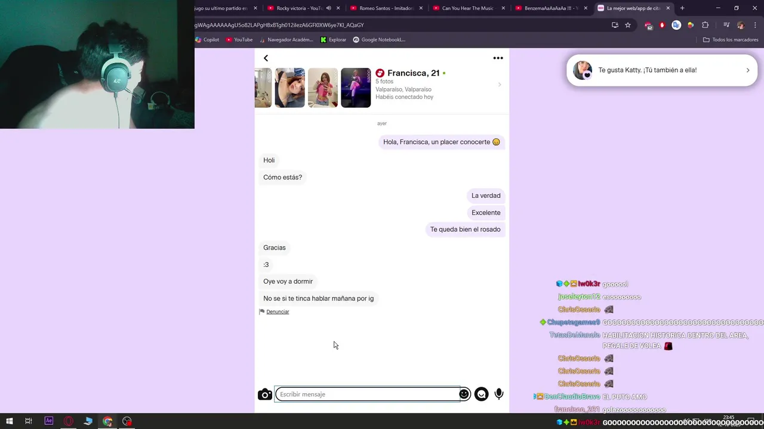Image resolution: width=764 pixels, height=429 pixels.
Task: Select La mejor web/app de citas tab
Action: 634,8
